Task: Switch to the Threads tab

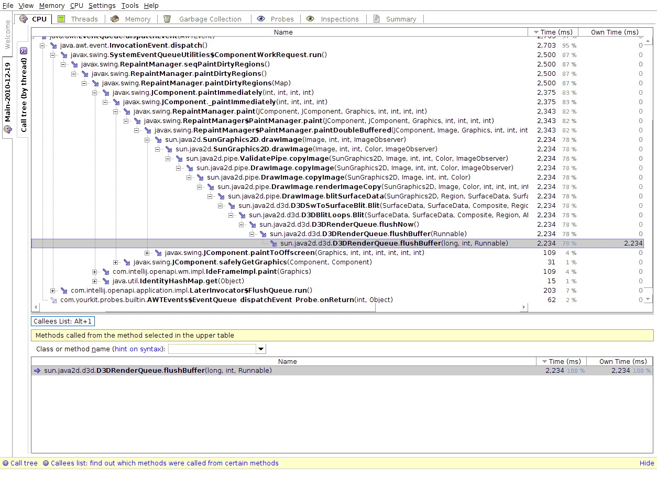Action: point(78,19)
